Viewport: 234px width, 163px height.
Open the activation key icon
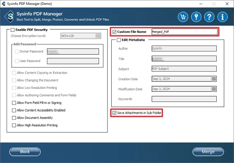(x=196, y=17)
